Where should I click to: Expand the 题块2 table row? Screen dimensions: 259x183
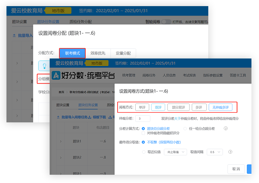60,158
